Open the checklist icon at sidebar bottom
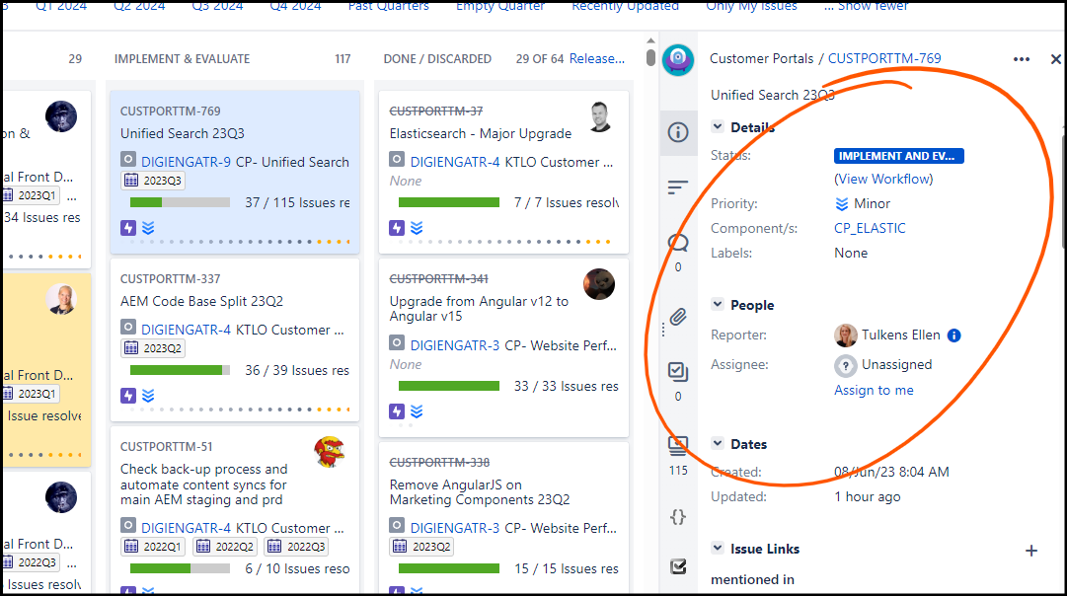This screenshot has height=596, width=1067. click(x=678, y=566)
